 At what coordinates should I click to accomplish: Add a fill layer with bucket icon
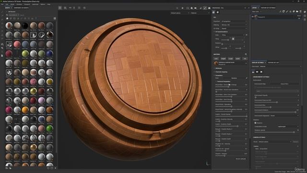(x=290, y=12)
